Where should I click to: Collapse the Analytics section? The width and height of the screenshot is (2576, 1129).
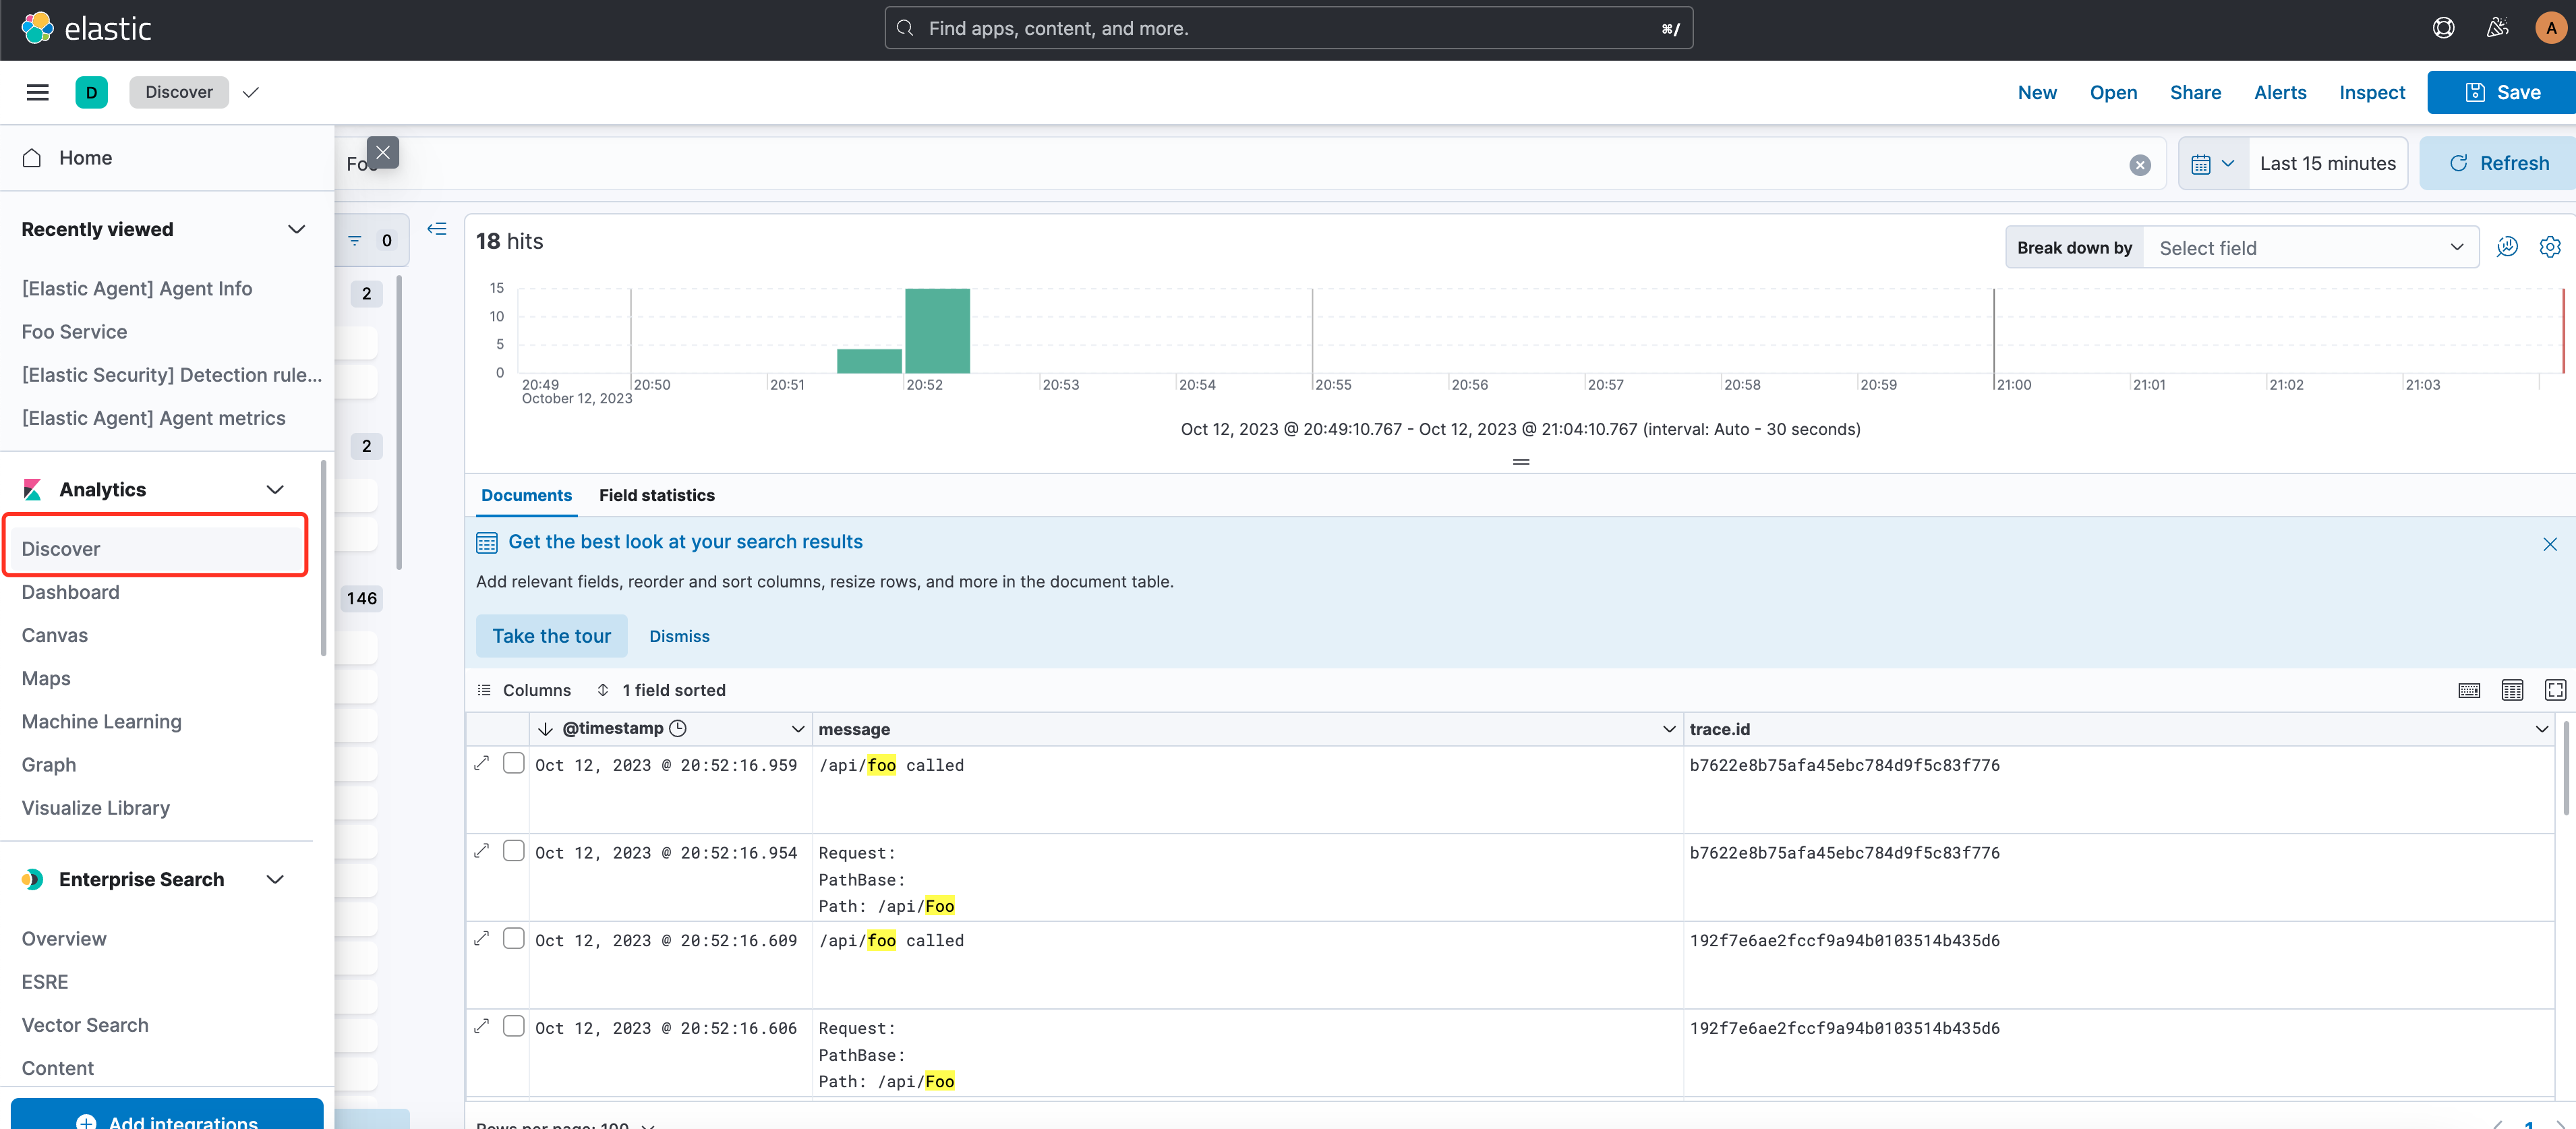point(275,489)
